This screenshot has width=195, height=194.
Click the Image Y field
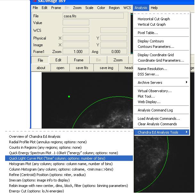[114, 45]
